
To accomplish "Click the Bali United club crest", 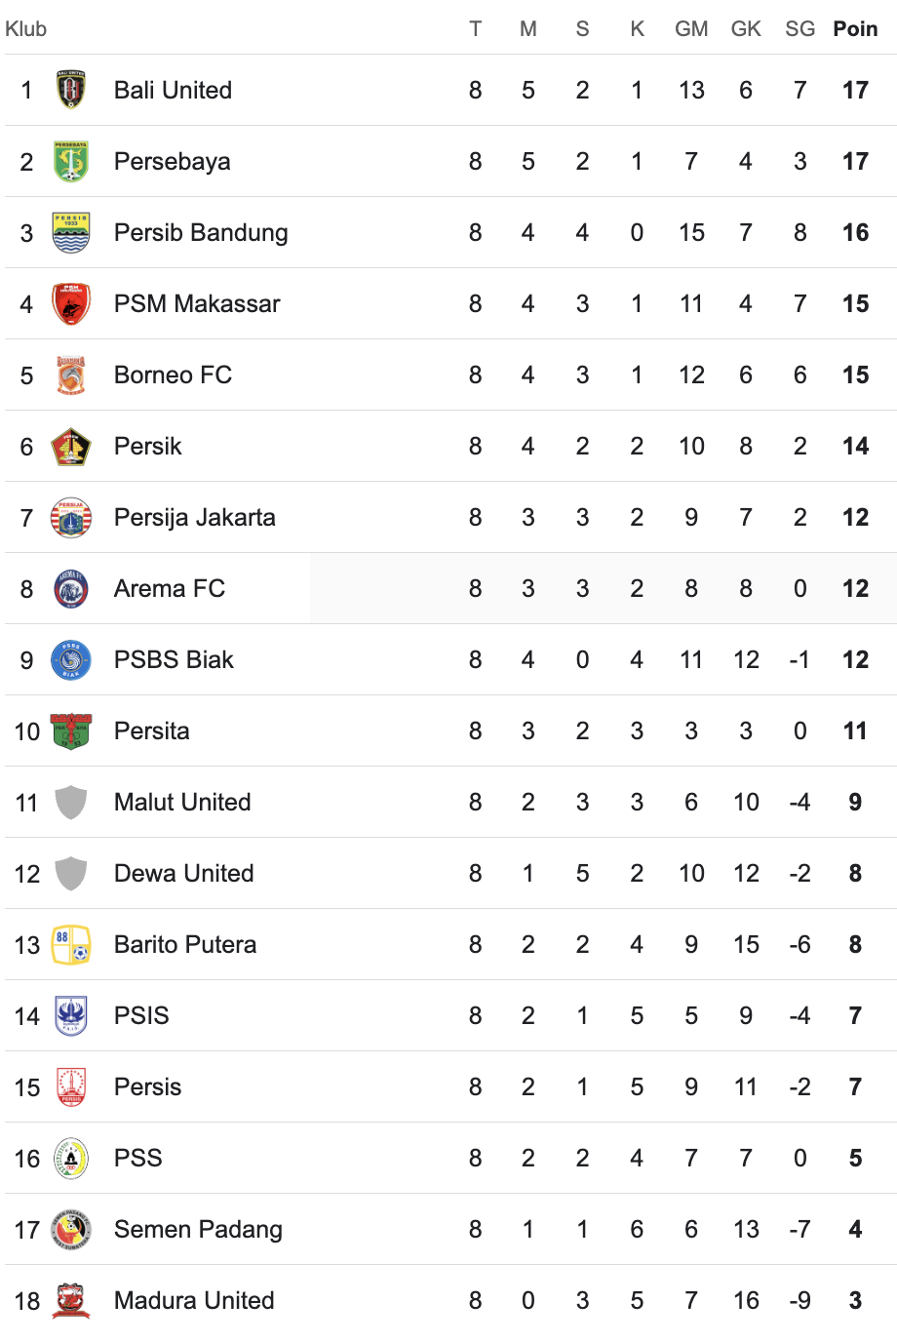I will point(71,90).
